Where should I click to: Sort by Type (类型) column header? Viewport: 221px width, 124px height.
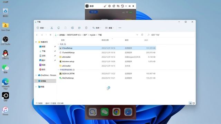coord(127,40)
